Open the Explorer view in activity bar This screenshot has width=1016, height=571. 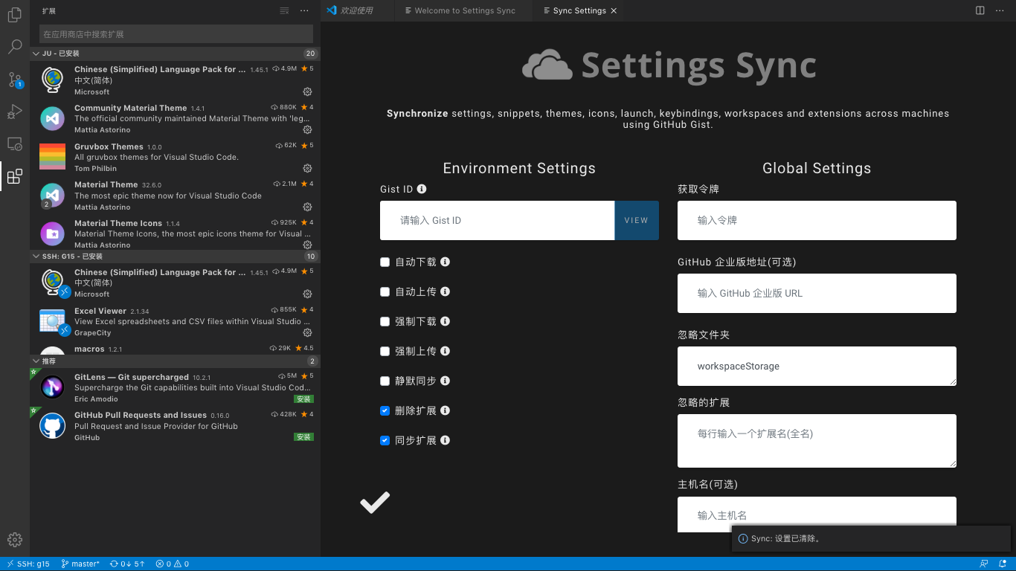tap(15, 14)
